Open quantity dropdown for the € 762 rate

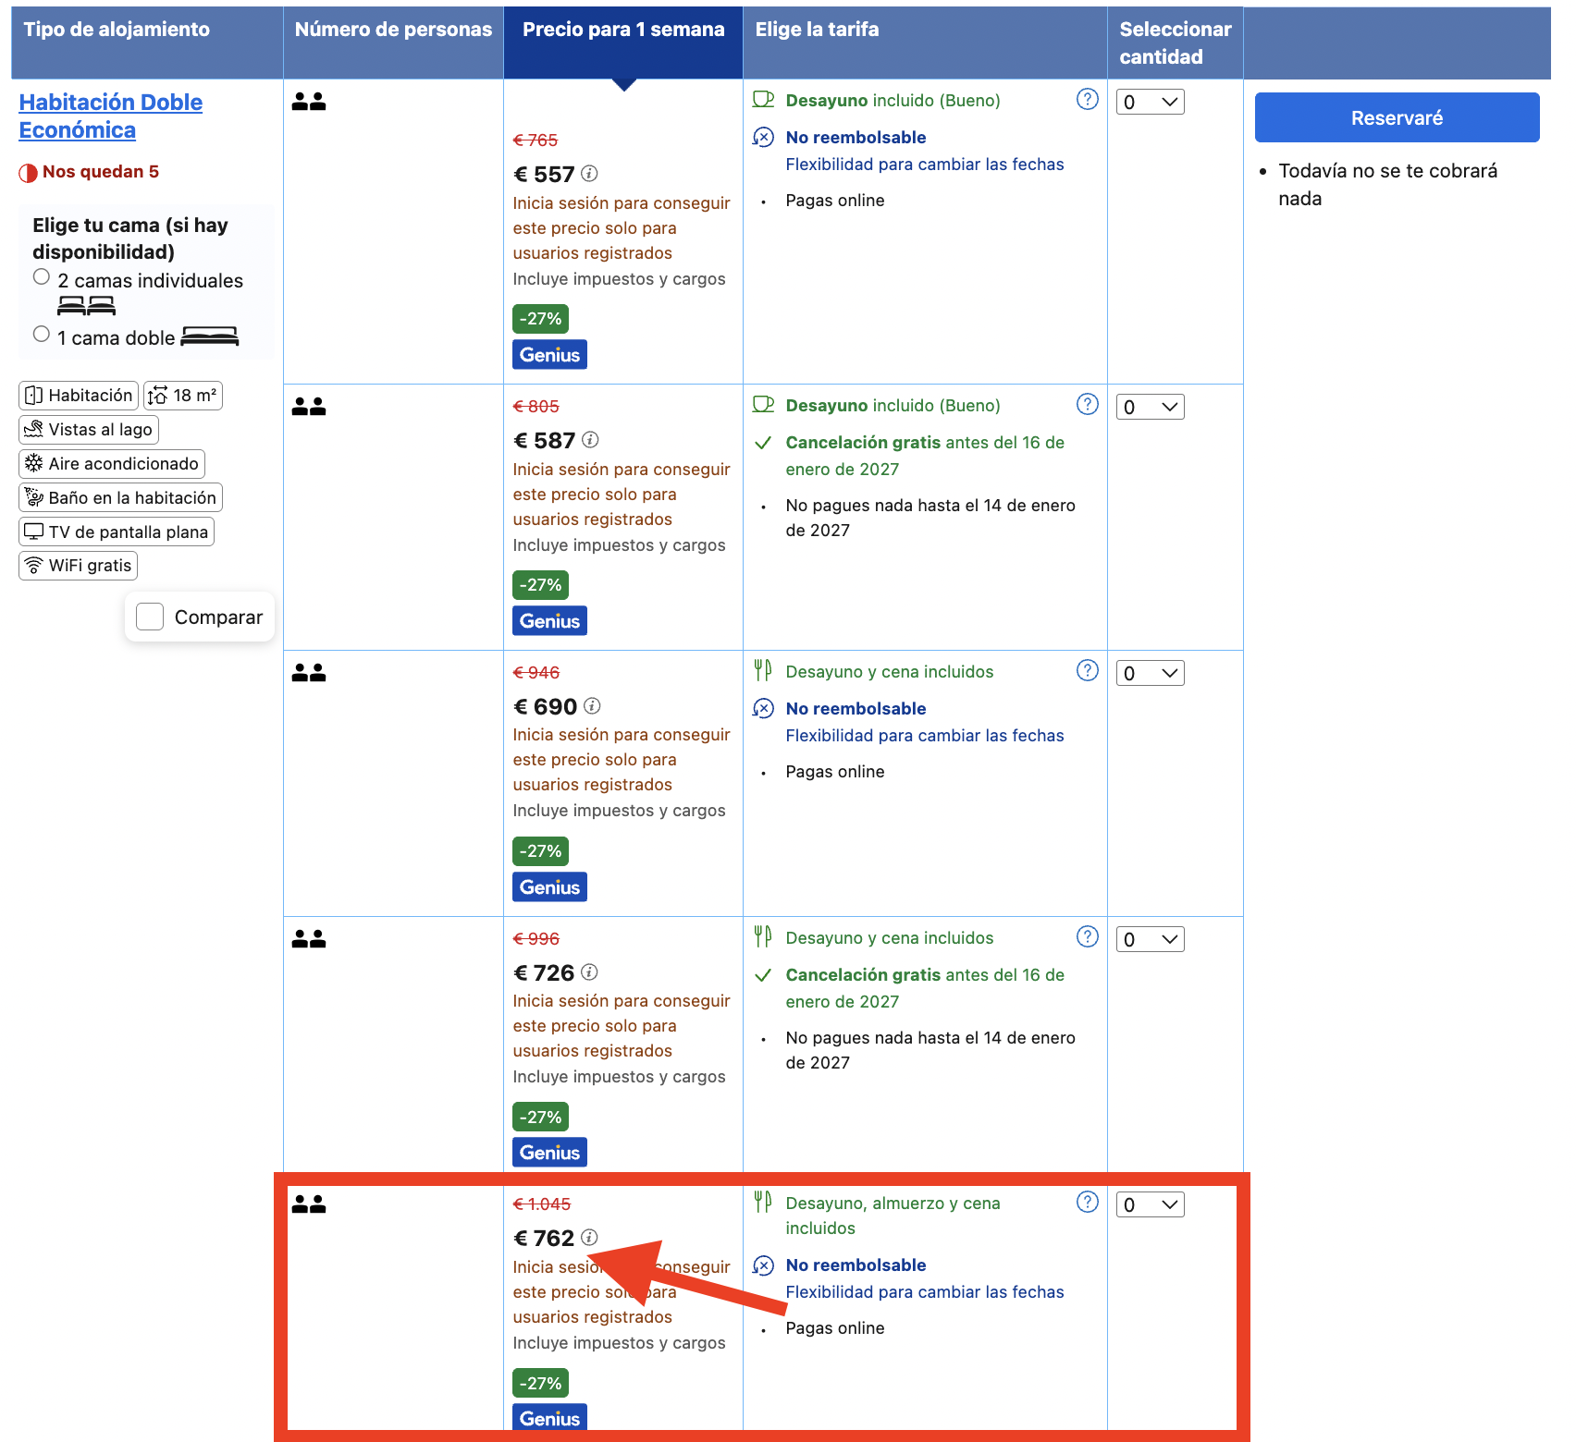tap(1151, 1204)
